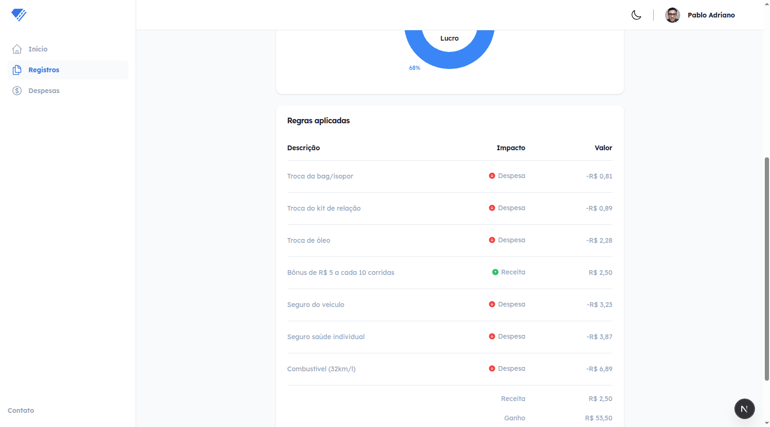
Task: Click the vertical page scrollbar thumb
Action: click(x=767, y=269)
